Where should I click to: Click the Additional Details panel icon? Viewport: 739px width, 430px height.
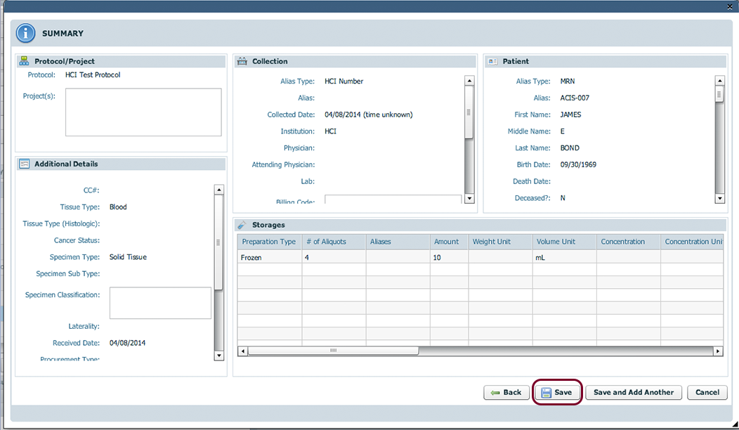24,164
